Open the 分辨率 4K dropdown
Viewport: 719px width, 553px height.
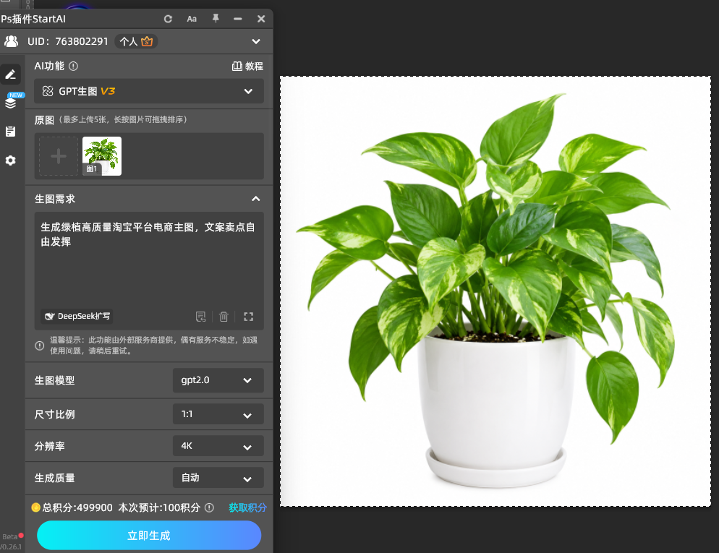tap(218, 446)
